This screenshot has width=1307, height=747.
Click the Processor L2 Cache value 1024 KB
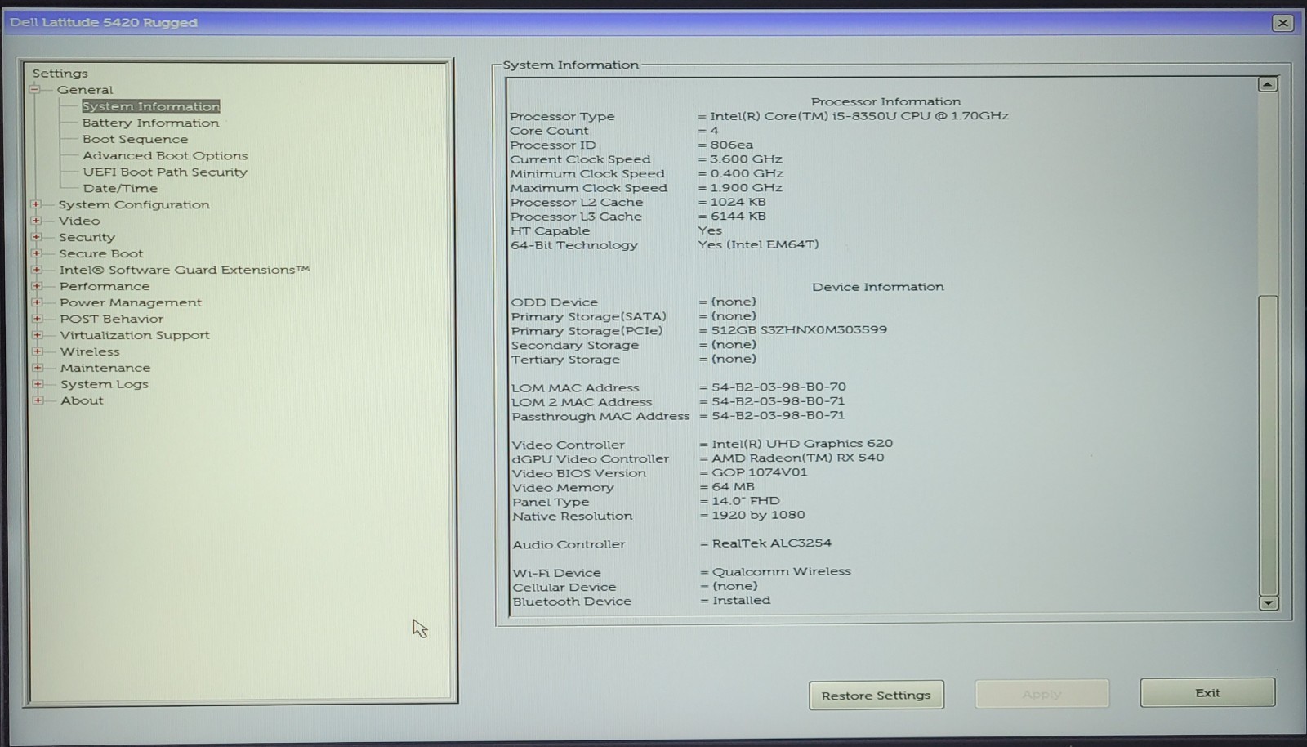(x=738, y=202)
